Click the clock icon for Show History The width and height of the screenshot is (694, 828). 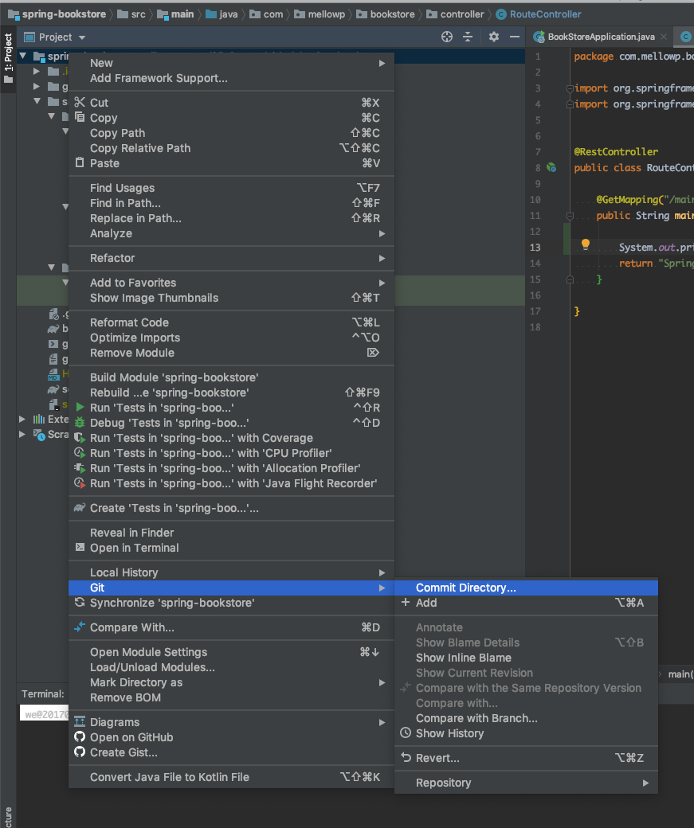(x=406, y=733)
